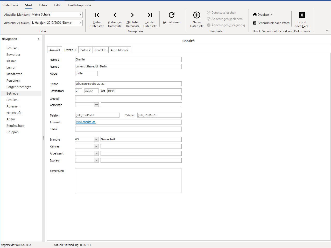331x248 pixels.
Task: Select Schüler in navigation list
Action: pyautogui.click(x=12, y=48)
